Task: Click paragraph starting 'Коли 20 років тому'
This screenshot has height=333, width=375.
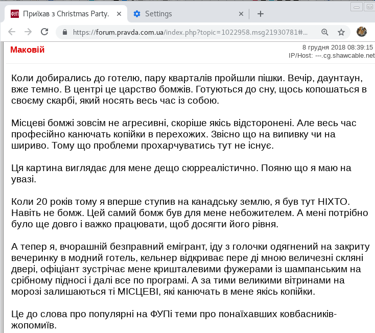Action: pos(190,213)
